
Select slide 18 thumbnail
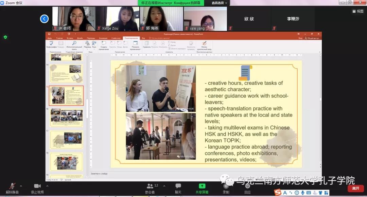(66, 162)
